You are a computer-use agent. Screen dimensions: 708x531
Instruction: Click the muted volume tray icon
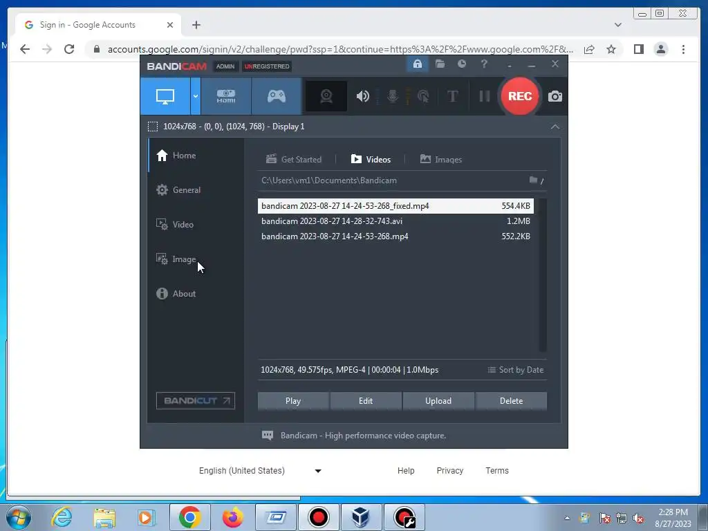(x=639, y=518)
